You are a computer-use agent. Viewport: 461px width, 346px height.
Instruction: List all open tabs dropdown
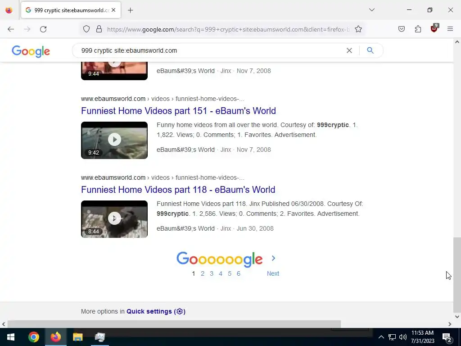(x=372, y=10)
